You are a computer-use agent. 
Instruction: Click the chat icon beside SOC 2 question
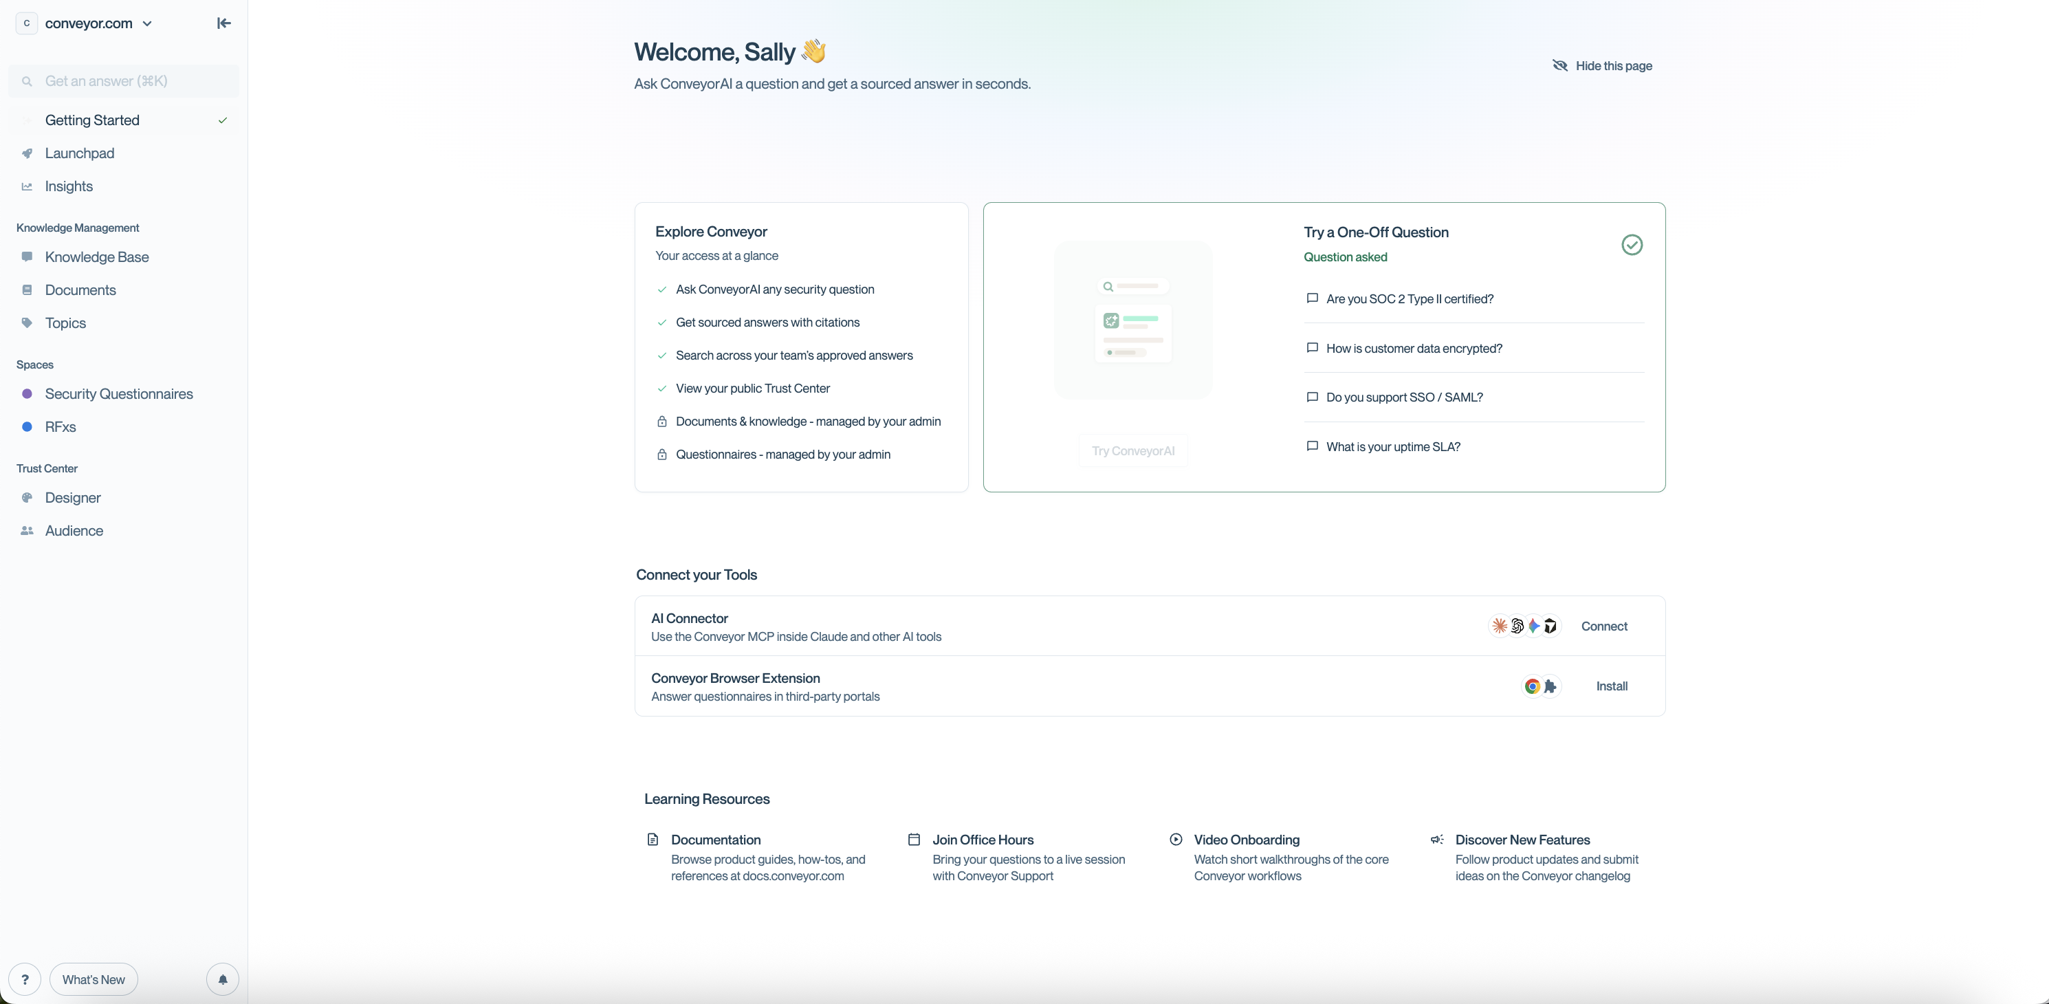(1313, 298)
